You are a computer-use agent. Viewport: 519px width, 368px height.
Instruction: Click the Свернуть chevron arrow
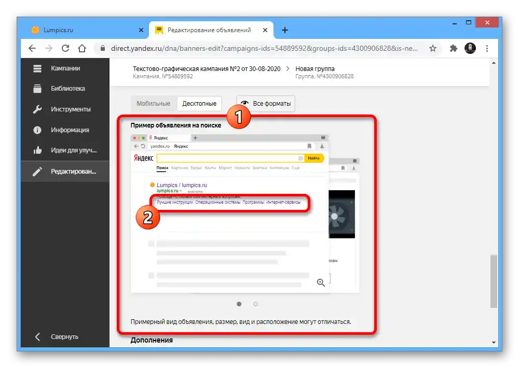pos(37,337)
